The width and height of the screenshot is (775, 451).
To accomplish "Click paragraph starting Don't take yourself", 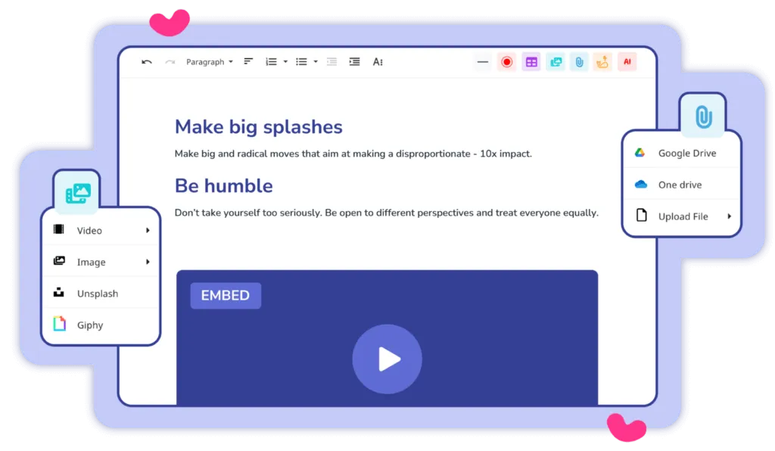I will 387,213.
